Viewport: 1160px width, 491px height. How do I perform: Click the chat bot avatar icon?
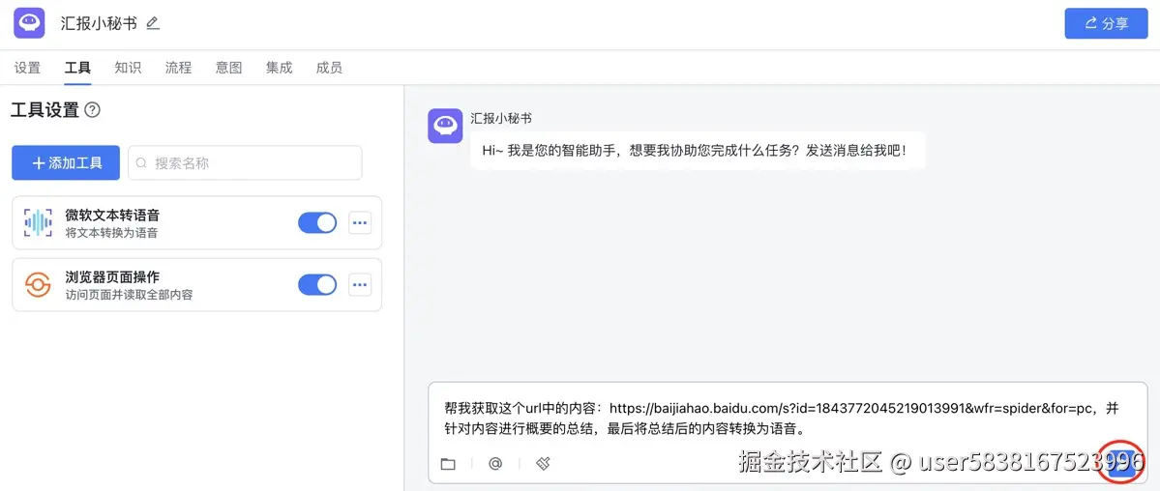(445, 126)
